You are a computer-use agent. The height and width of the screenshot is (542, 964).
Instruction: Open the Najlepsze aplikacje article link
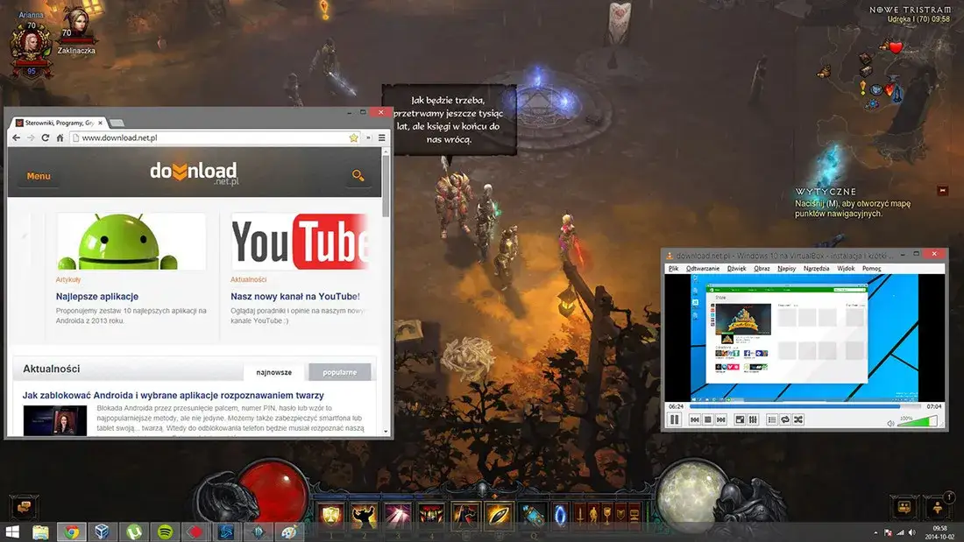[x=97, y=297]
